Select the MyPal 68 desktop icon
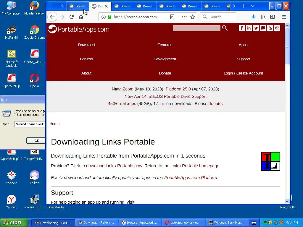The image size is (303, 227). [x=12, y=32]
